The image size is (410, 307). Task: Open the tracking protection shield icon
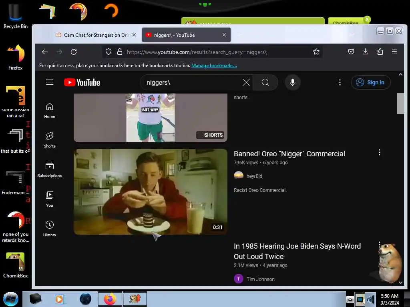click(109, 52)
